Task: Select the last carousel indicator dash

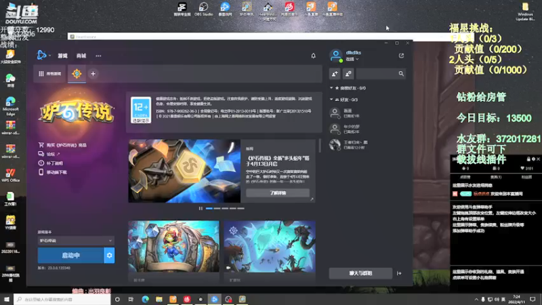Action: [241, 209]
